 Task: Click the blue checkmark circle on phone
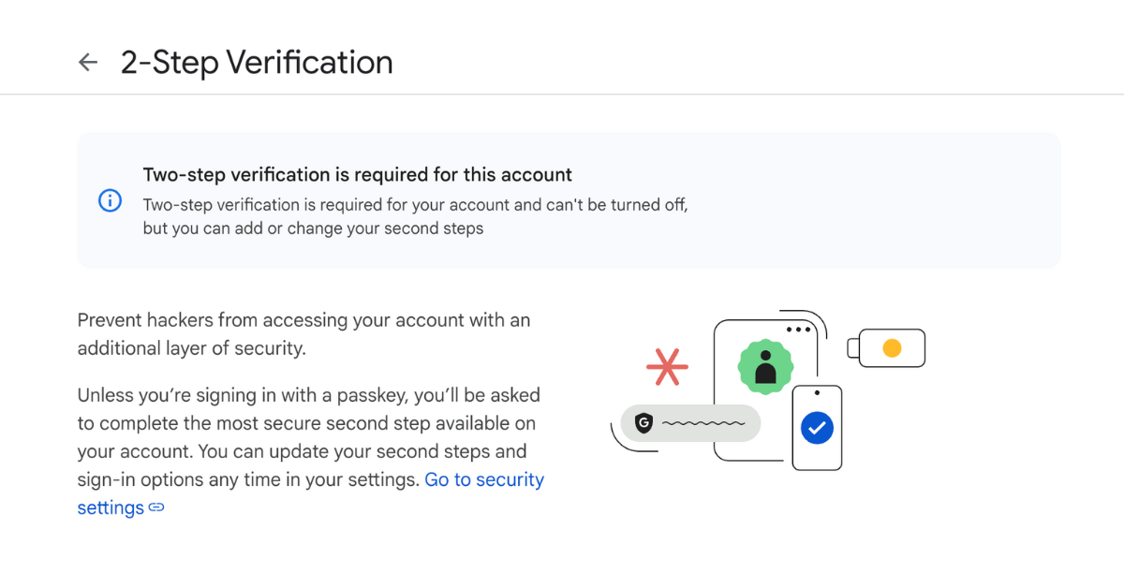pos(817,428)
